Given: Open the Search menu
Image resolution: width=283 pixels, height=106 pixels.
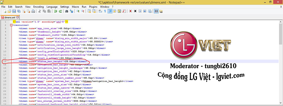Looking at the screenshot, I should (x=19, y=7).
